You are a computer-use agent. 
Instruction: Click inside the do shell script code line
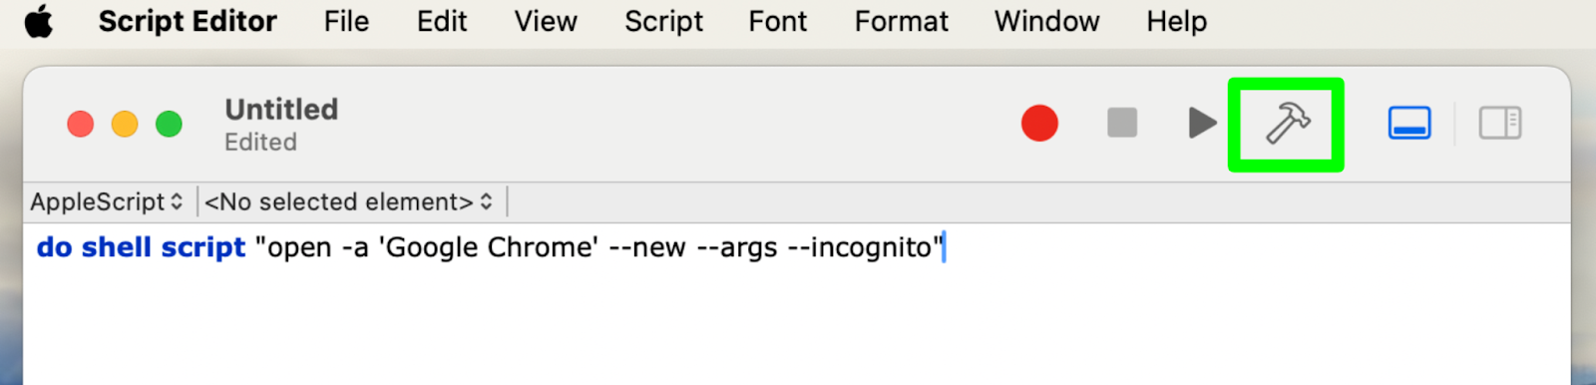tap(490, 247)
